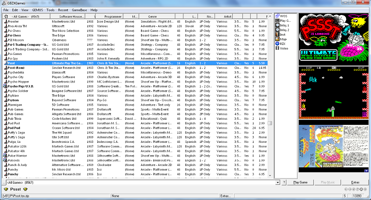The image size is (371, 200).
Task: Open the RZX recording extra
Action: (x=277, y=44)
